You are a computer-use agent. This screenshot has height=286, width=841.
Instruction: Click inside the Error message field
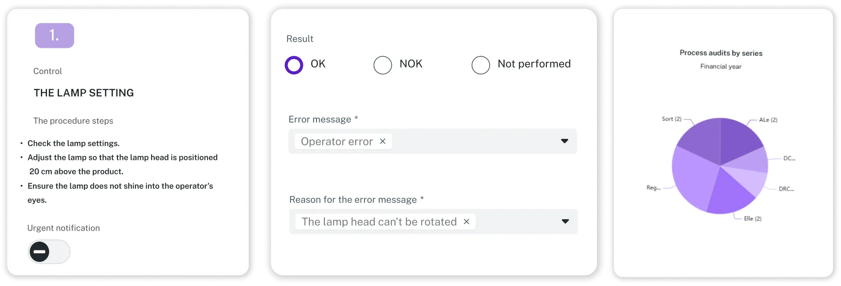pos(475,141)
